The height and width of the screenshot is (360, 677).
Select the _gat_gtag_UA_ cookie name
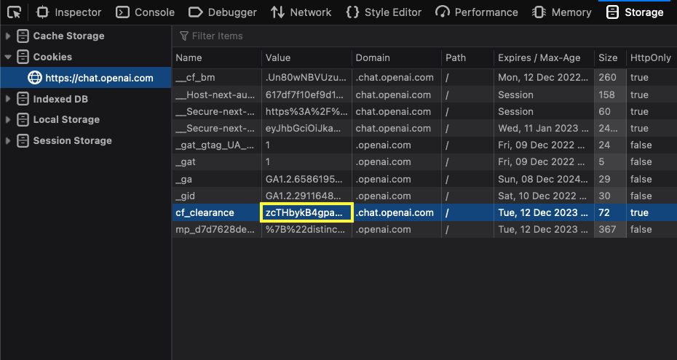tap(215, 145)
